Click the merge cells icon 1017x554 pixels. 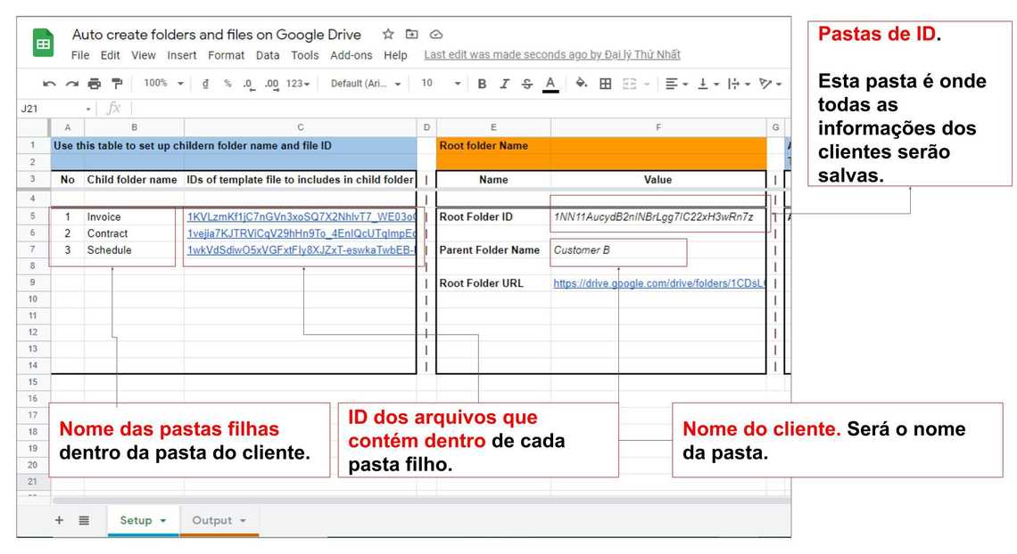(629, 84)
